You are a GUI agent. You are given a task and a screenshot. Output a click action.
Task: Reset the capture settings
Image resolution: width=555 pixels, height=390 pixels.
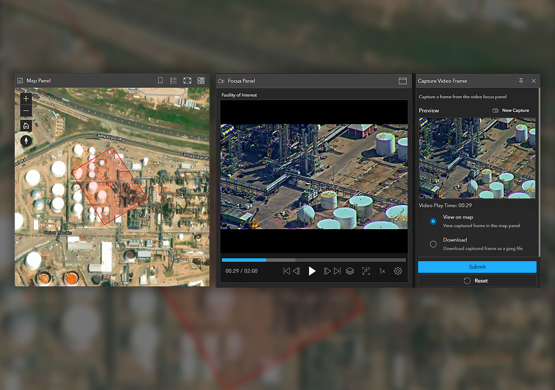[477, 281]
